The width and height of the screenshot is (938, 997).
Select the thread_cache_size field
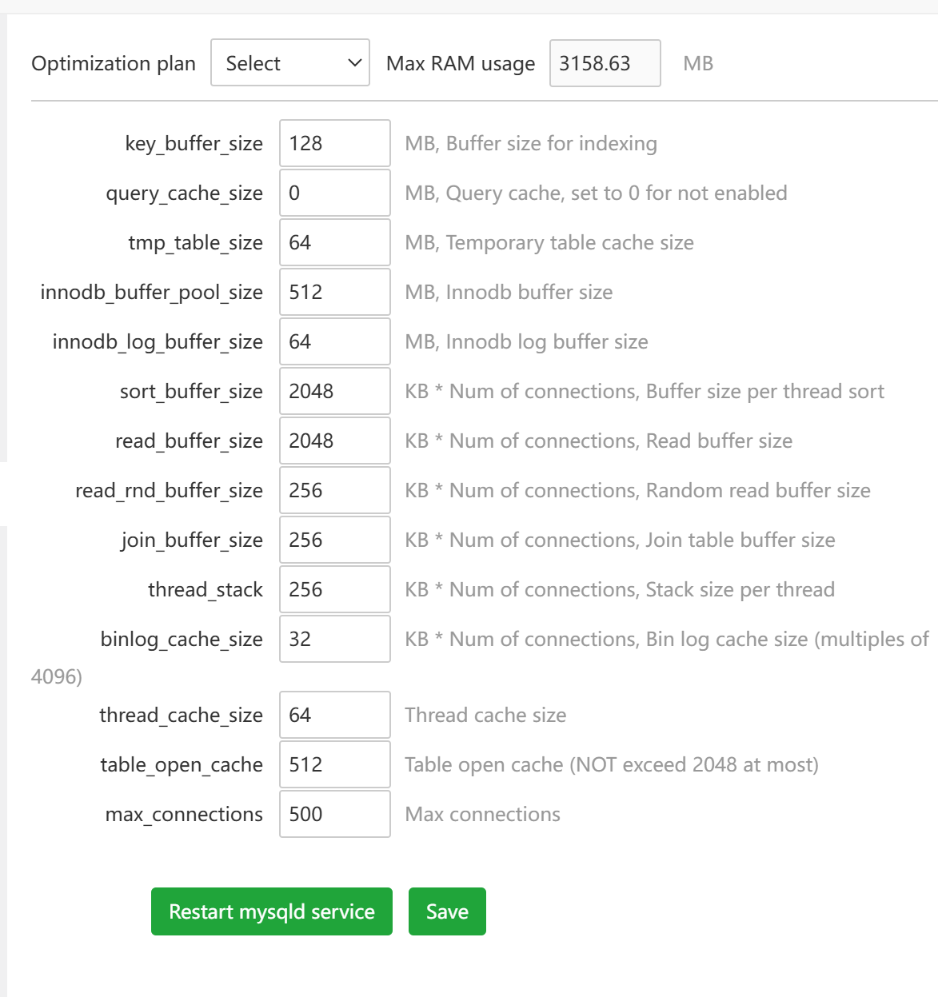[334, 715]
